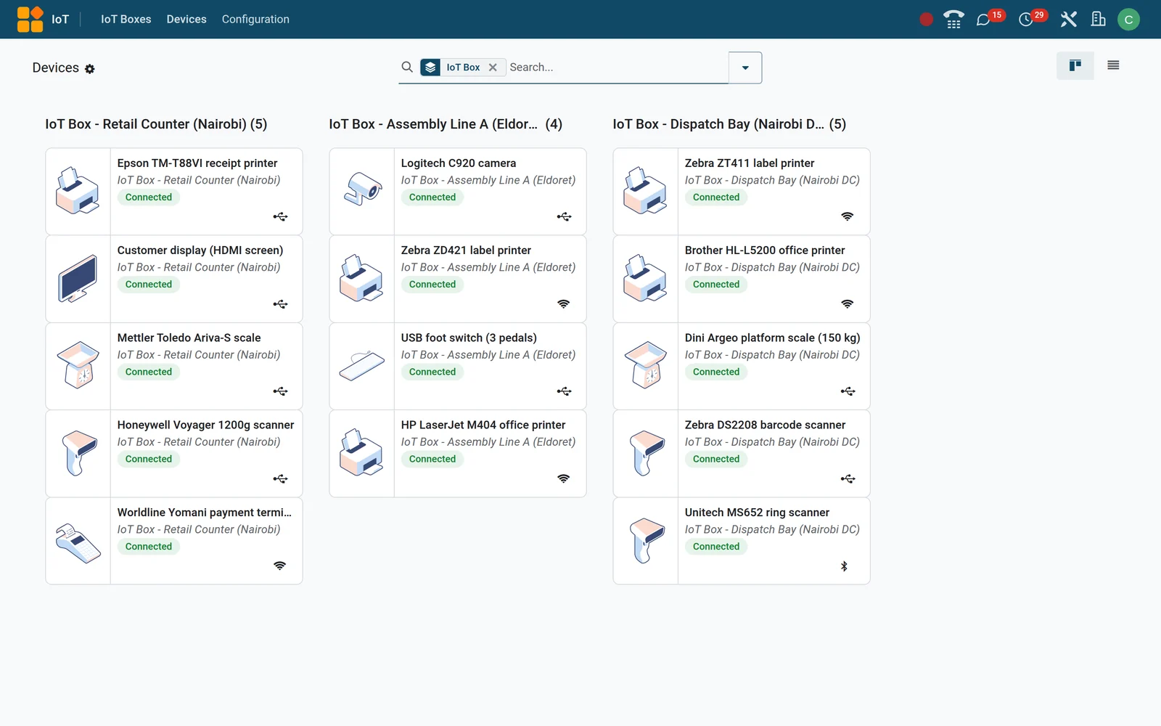Click Mettler Toledo scale icon

tap(78, 366)
